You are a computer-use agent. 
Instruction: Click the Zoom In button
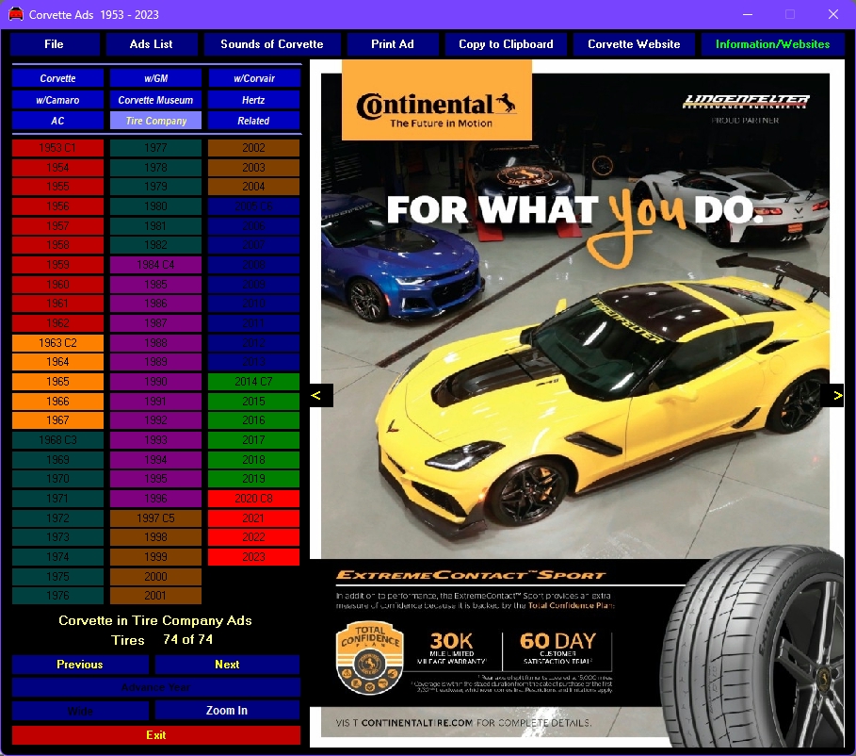(x=227, y=711)
